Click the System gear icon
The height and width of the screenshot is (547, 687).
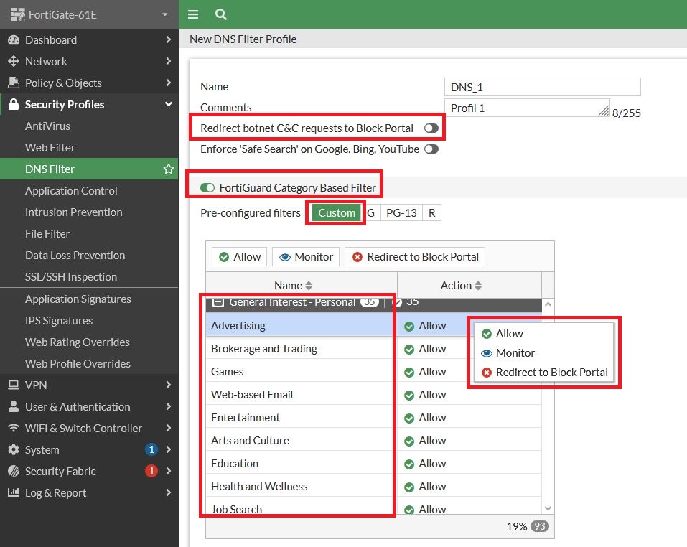pyautogui.click(x=14, y=450)
